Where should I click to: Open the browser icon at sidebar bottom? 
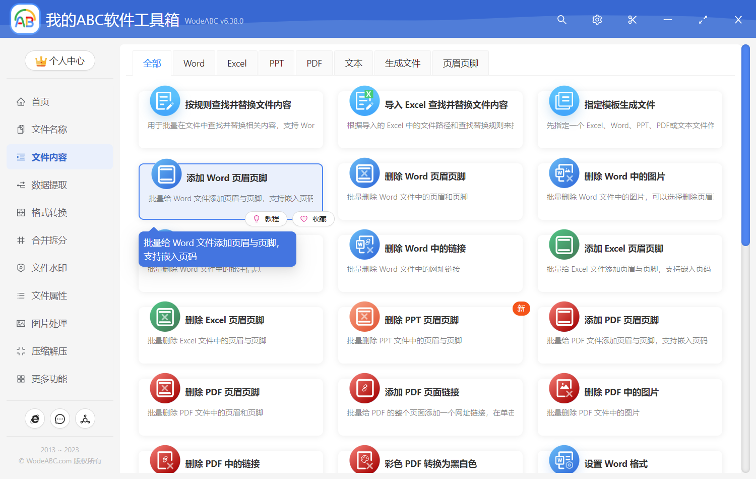point(35,419)
